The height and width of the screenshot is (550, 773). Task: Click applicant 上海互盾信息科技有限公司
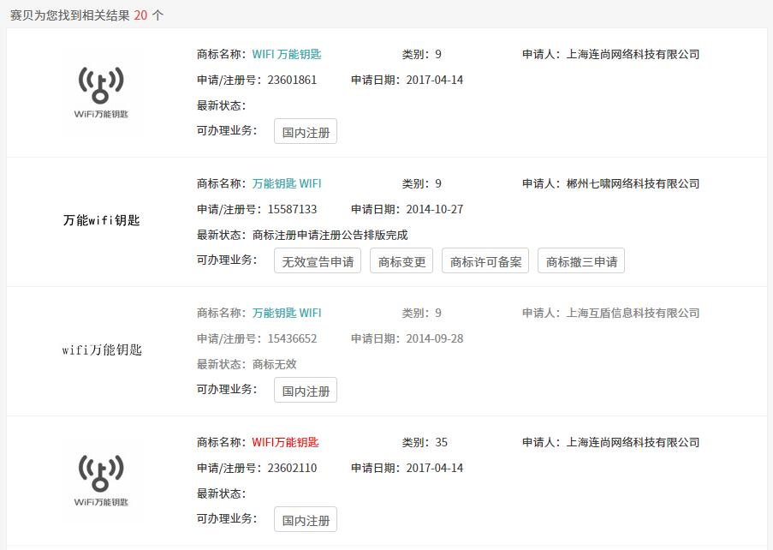633,313
